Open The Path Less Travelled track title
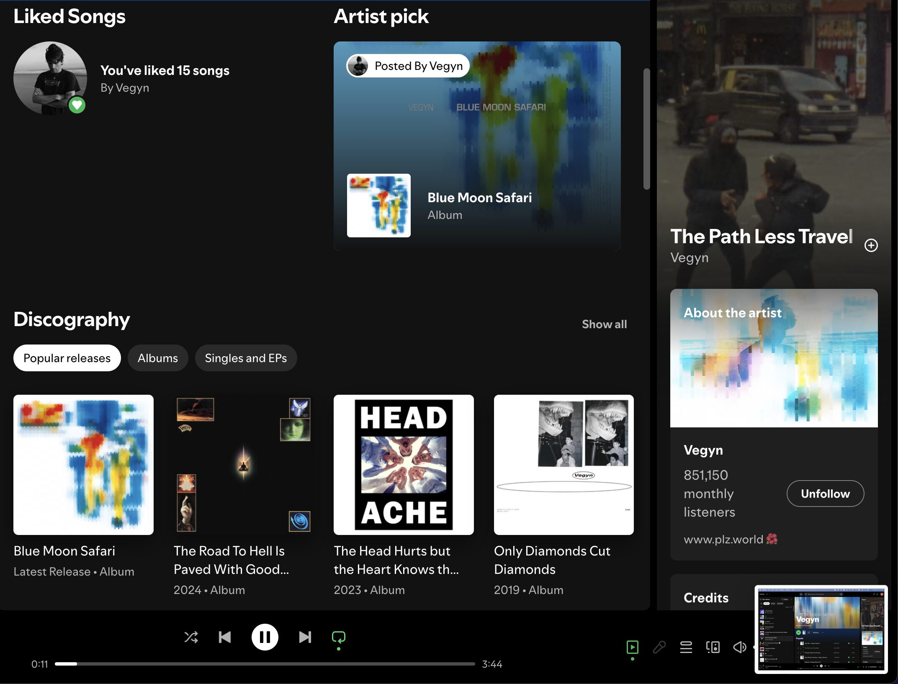 click(x=762, y=237)
